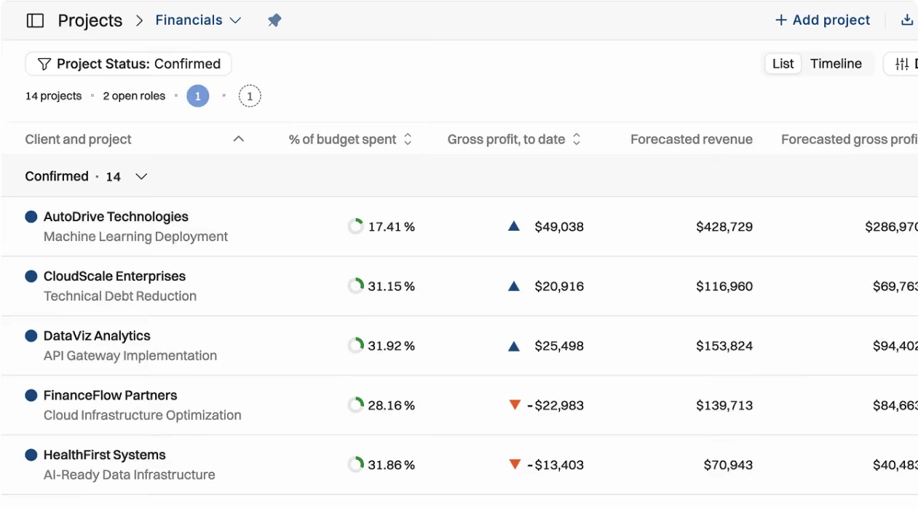Click Forecasted gross profit column header
This screenshot has height=508, width=918.
(849, 140)
